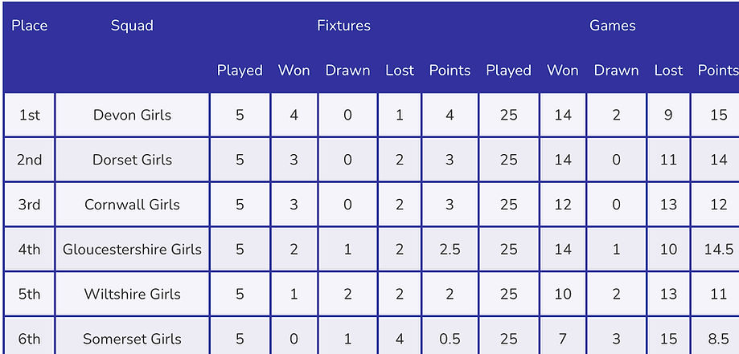Select the Place column header
Screen dimensions: 739x354
[29, 26]
